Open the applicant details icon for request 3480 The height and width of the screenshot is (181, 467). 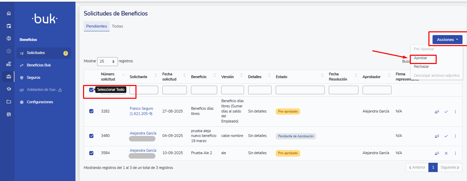pyautogui.click(x=437, y=136)
